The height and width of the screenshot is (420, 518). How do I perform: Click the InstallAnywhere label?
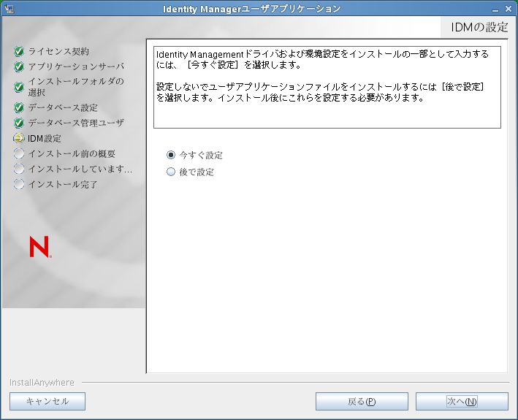click(42, 382)
